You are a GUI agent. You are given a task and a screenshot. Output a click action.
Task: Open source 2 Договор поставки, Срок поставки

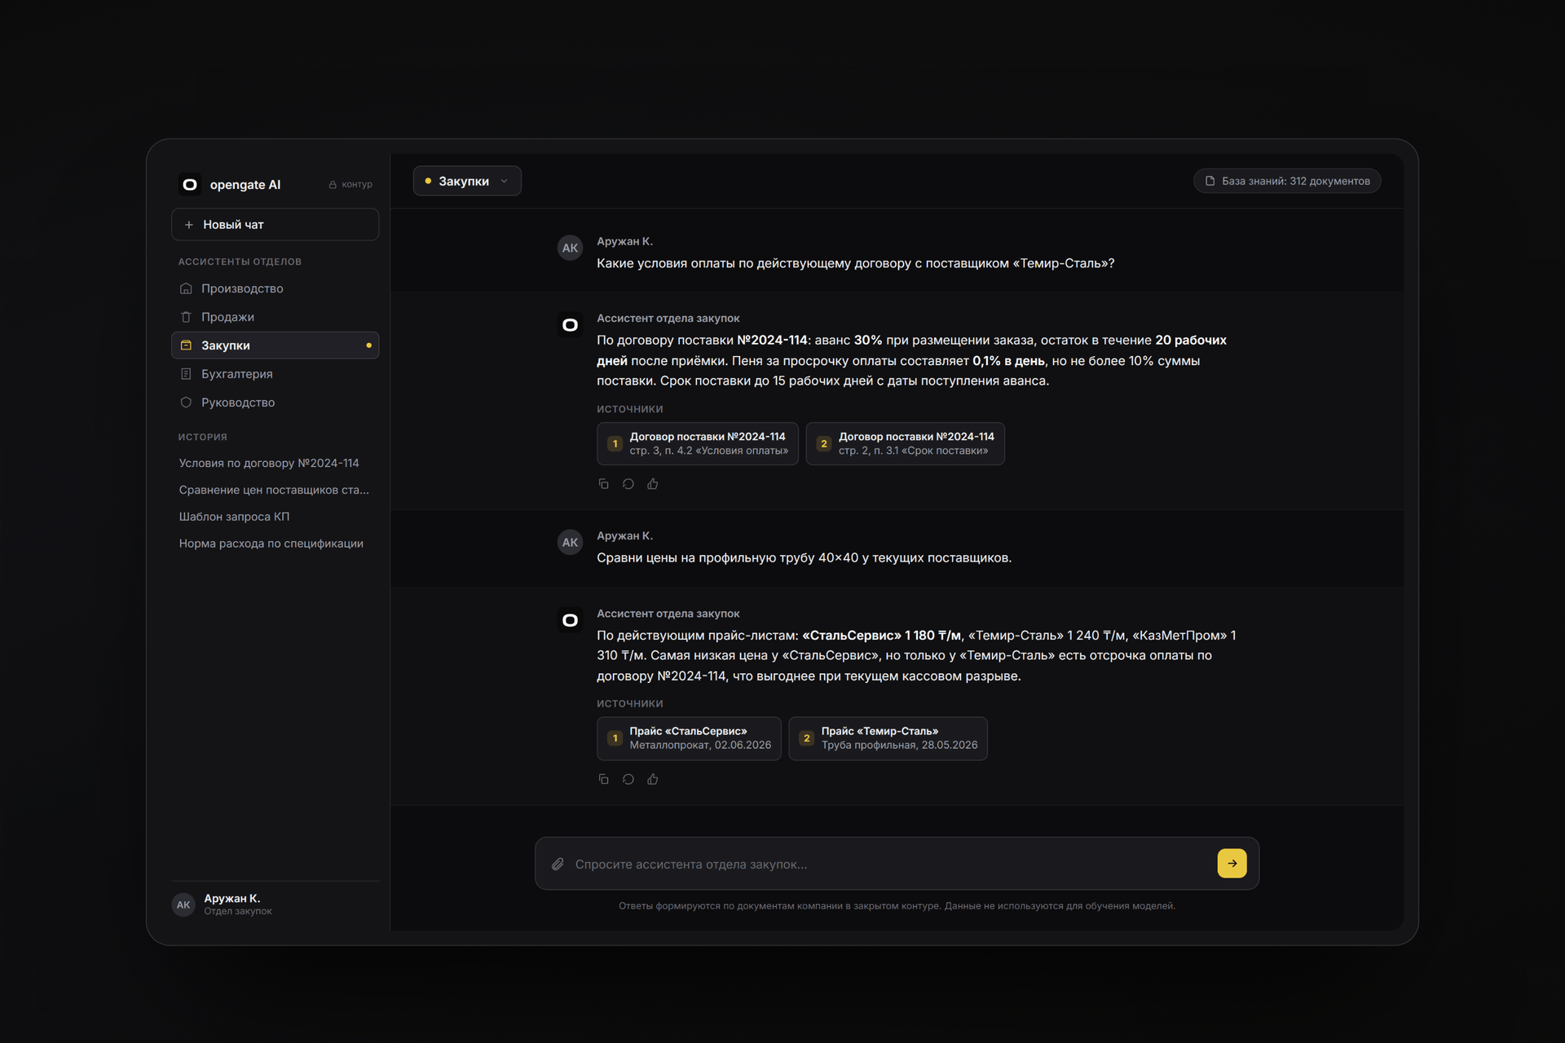pos(905,443)
